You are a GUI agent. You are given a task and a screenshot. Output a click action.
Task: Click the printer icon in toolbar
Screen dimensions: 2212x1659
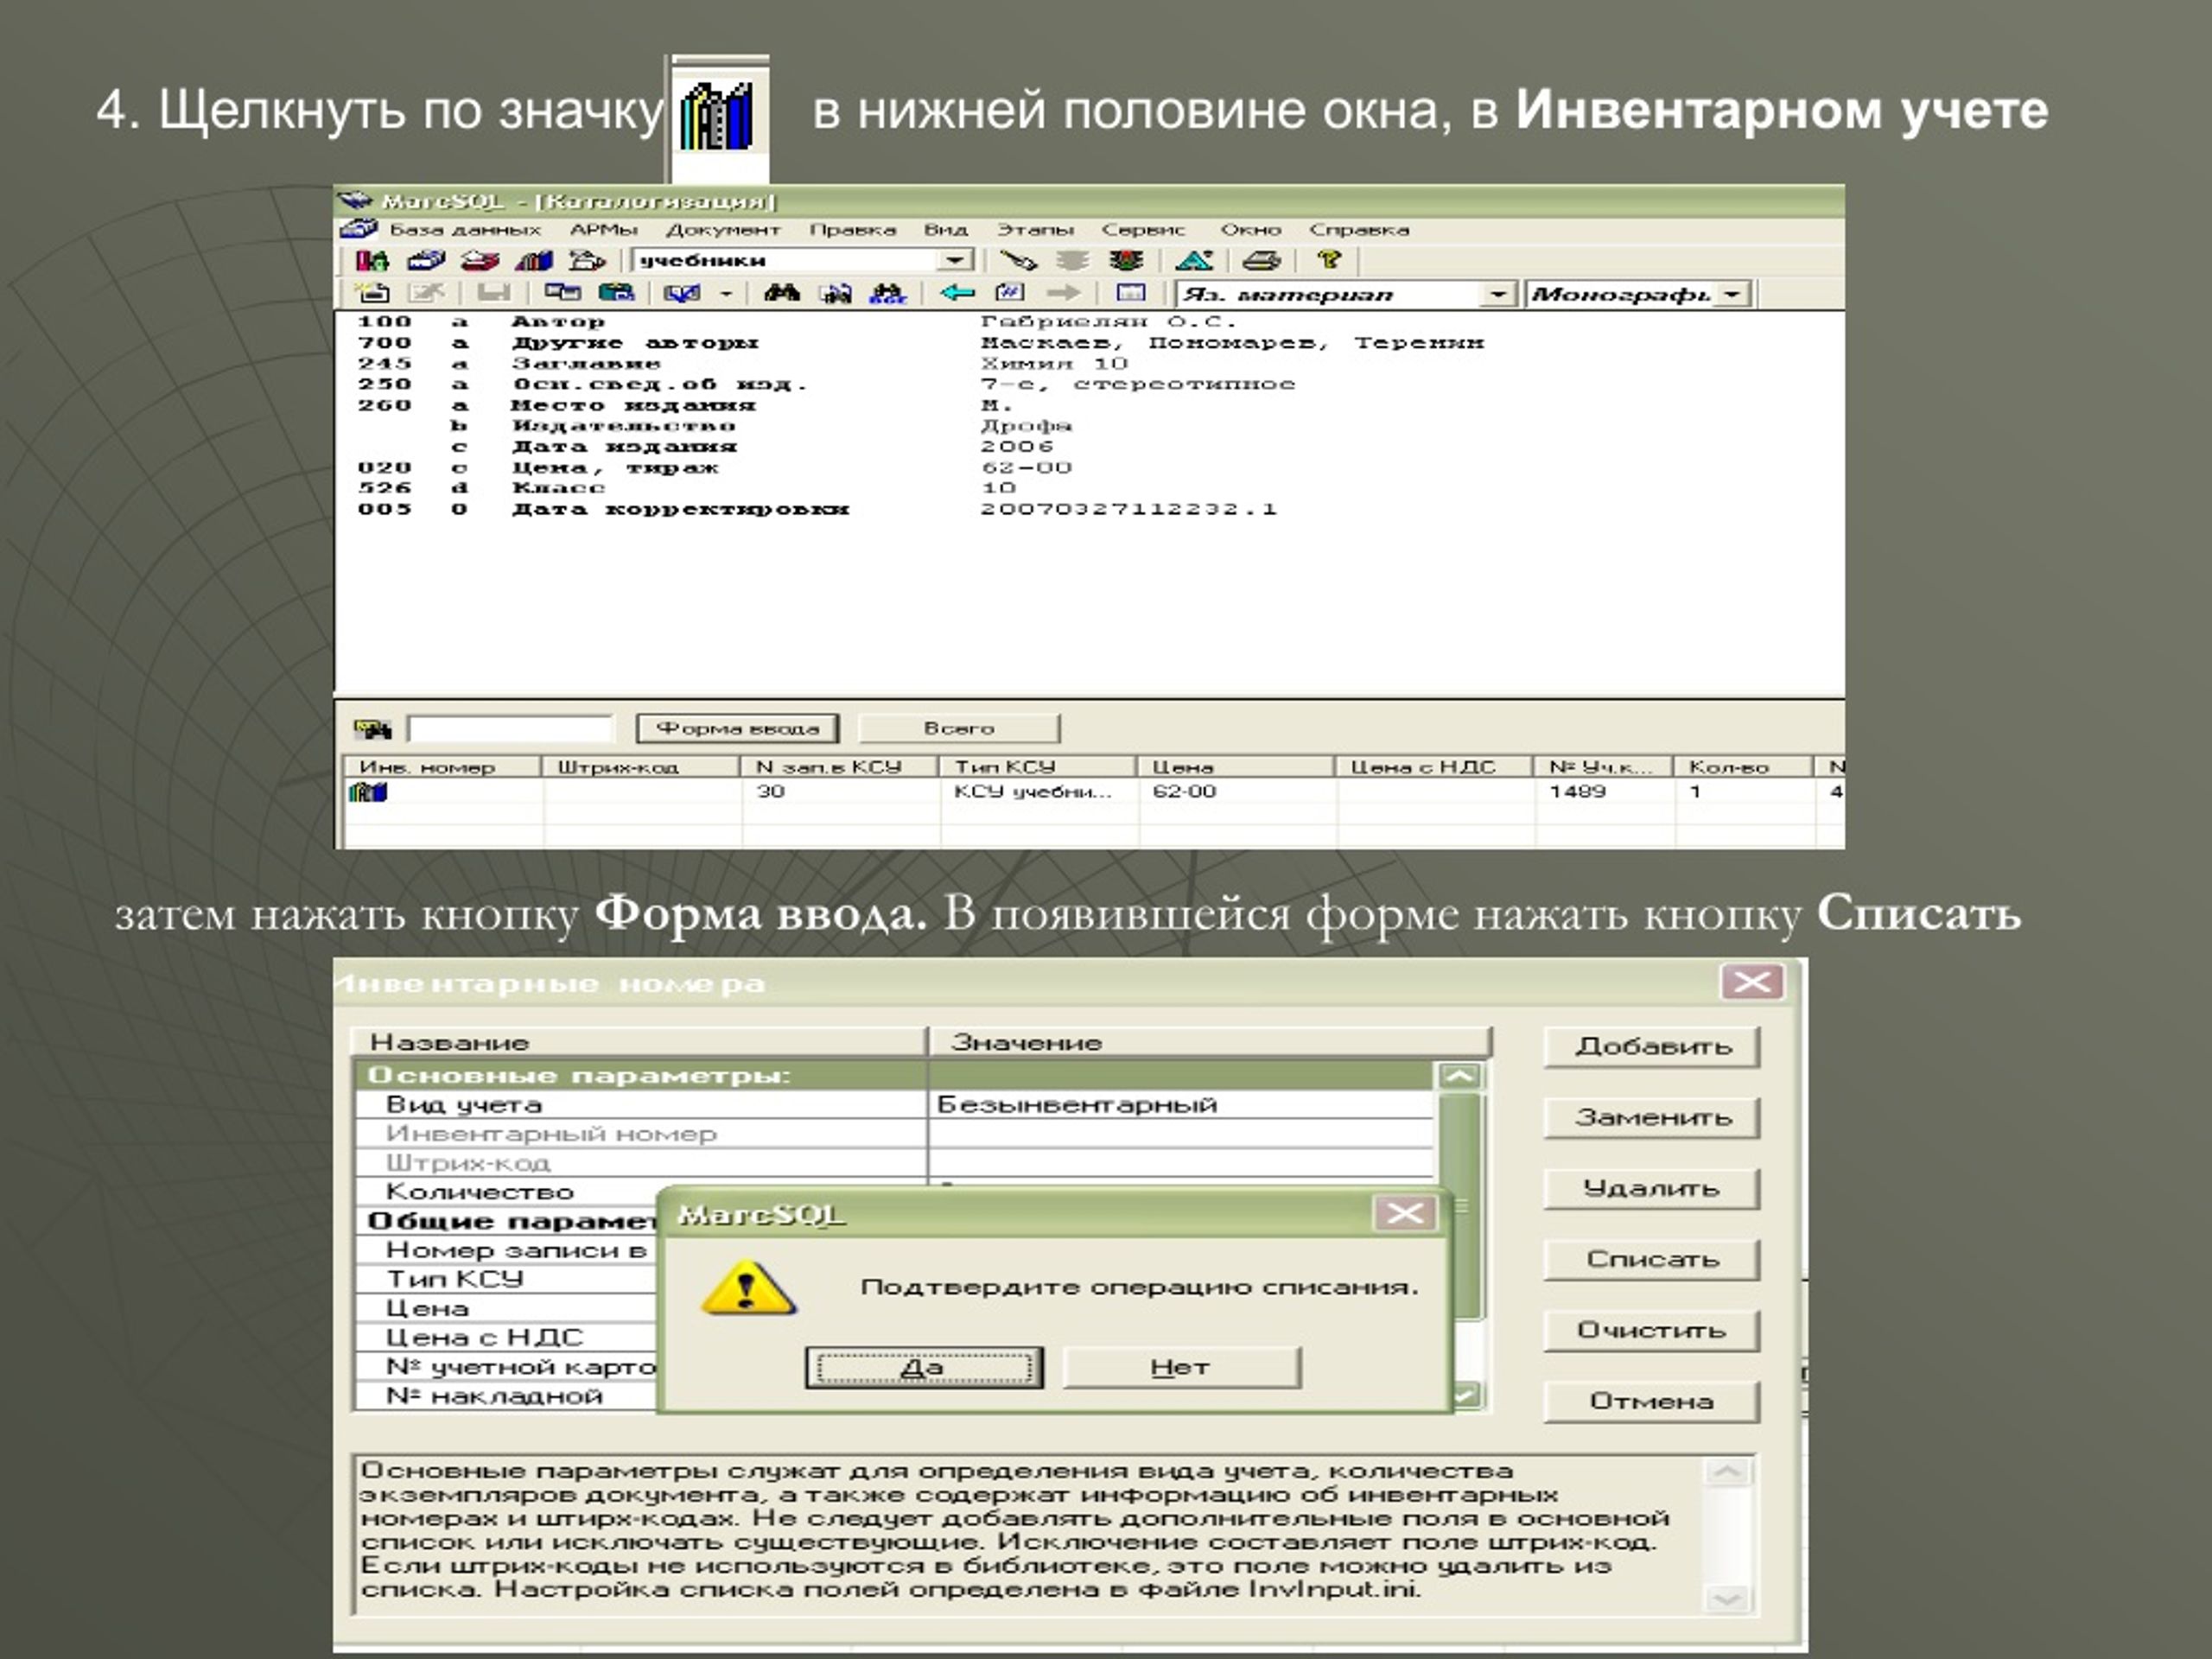pos(1261,261)
